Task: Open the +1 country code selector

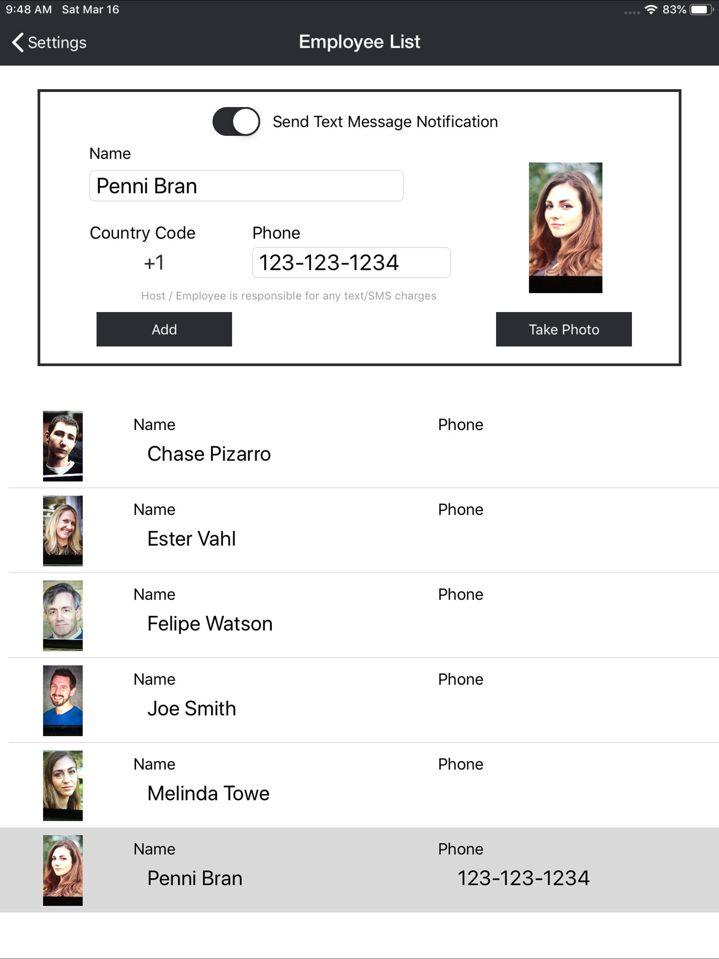Action: (154, 263)
